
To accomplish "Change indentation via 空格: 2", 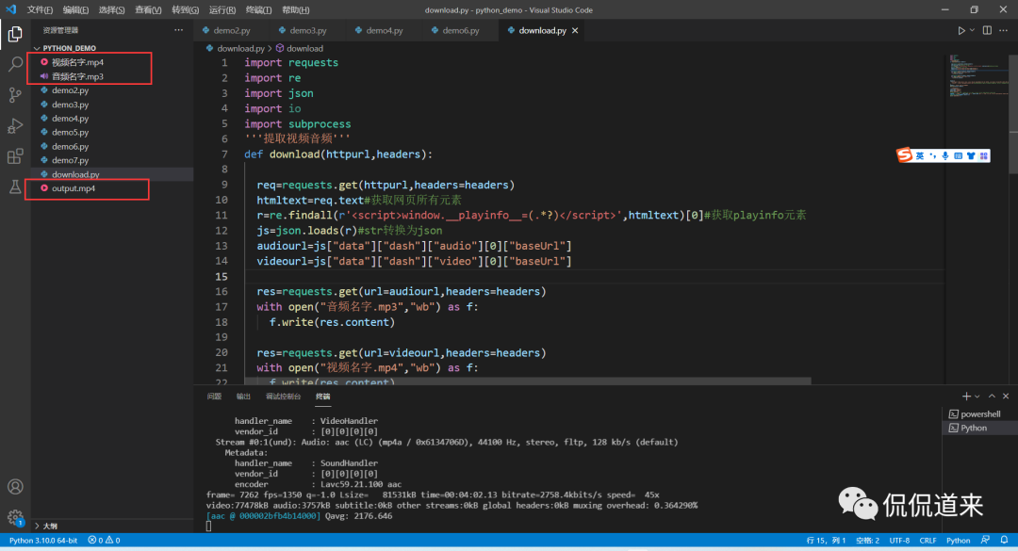I will [x=867, y=540].
